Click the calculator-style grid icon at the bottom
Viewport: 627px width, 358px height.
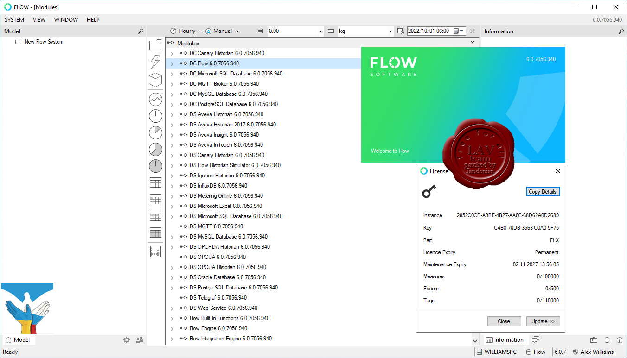155,251
